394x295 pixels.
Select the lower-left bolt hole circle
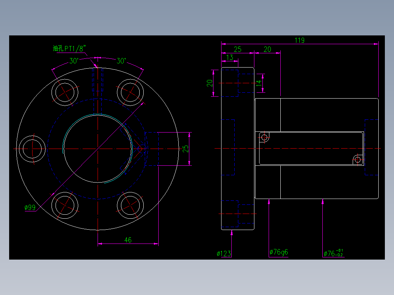pos(65,206)
